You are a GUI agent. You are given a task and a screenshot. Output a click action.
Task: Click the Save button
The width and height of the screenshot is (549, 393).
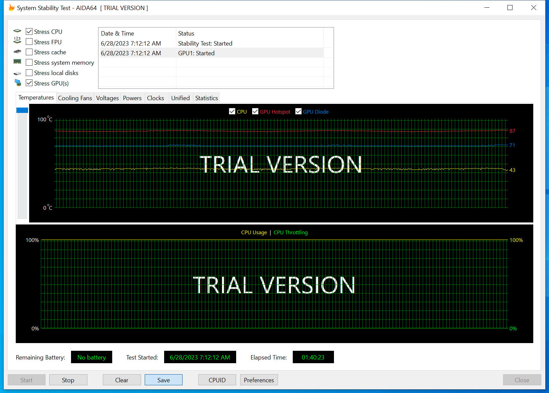pos(163,380)
